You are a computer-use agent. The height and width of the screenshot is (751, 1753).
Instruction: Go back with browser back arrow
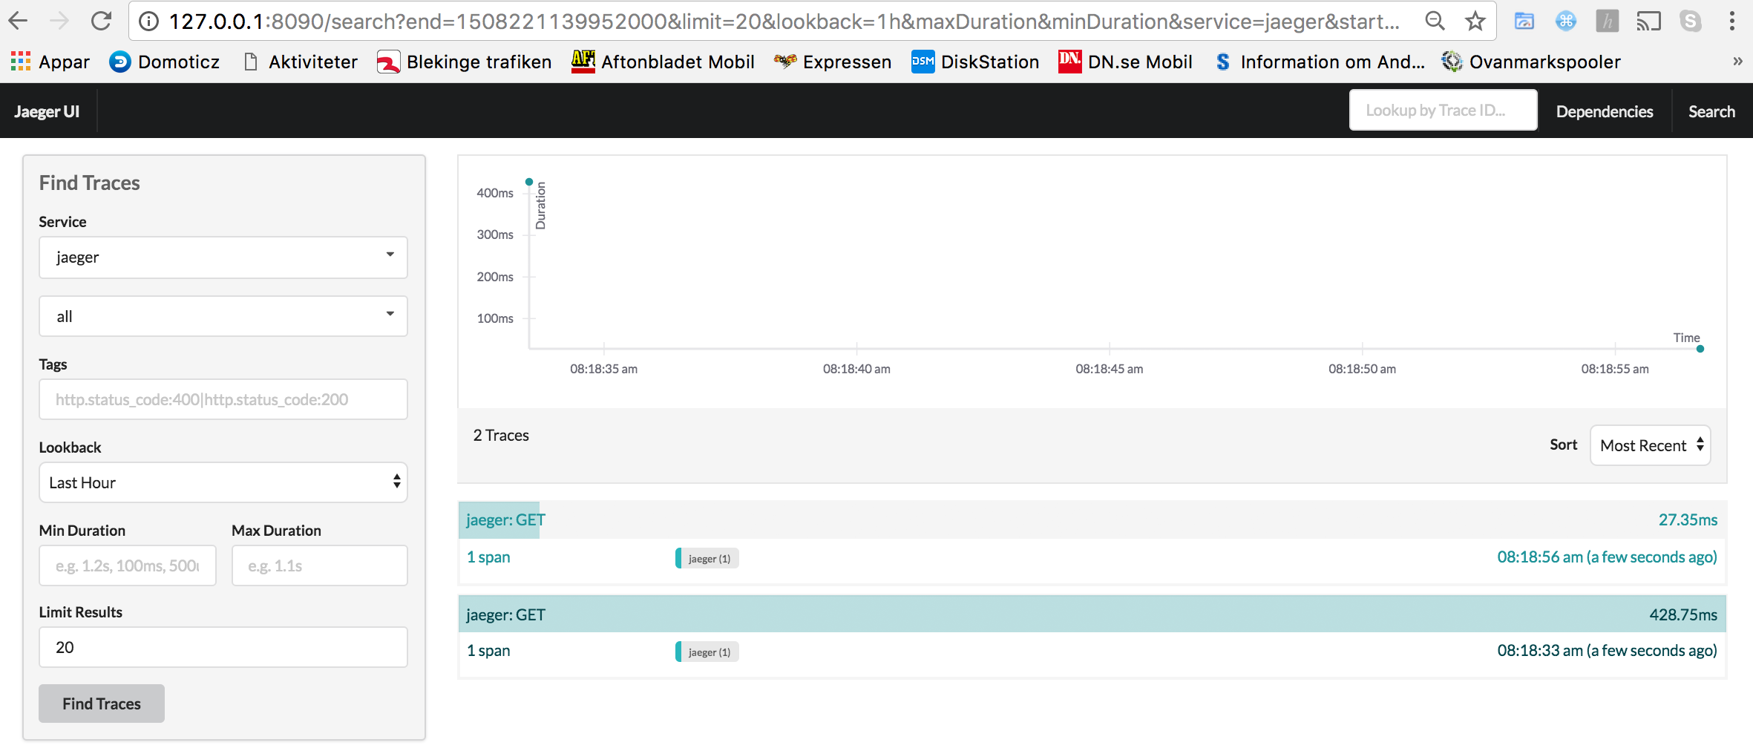point(18,21)
